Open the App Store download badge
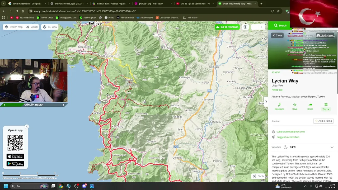Image resolution: width=338 pixels, height=190 pixels. (x=15, y=156)
